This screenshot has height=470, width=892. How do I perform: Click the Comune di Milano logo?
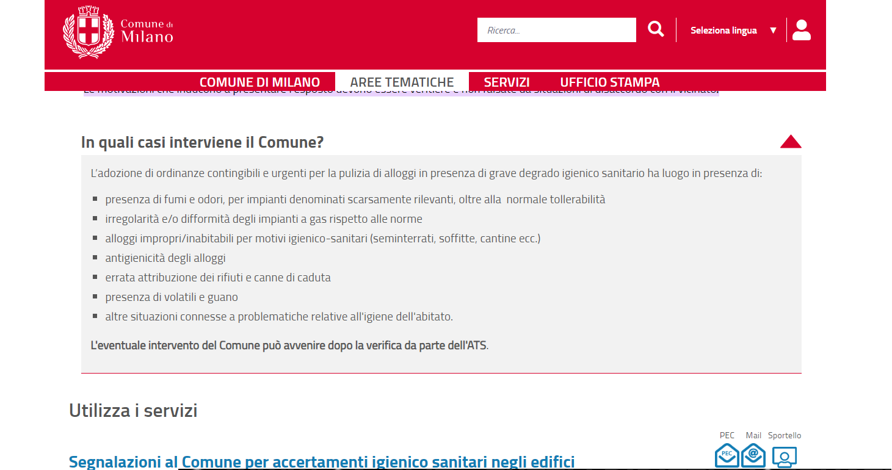coord(118,32)
